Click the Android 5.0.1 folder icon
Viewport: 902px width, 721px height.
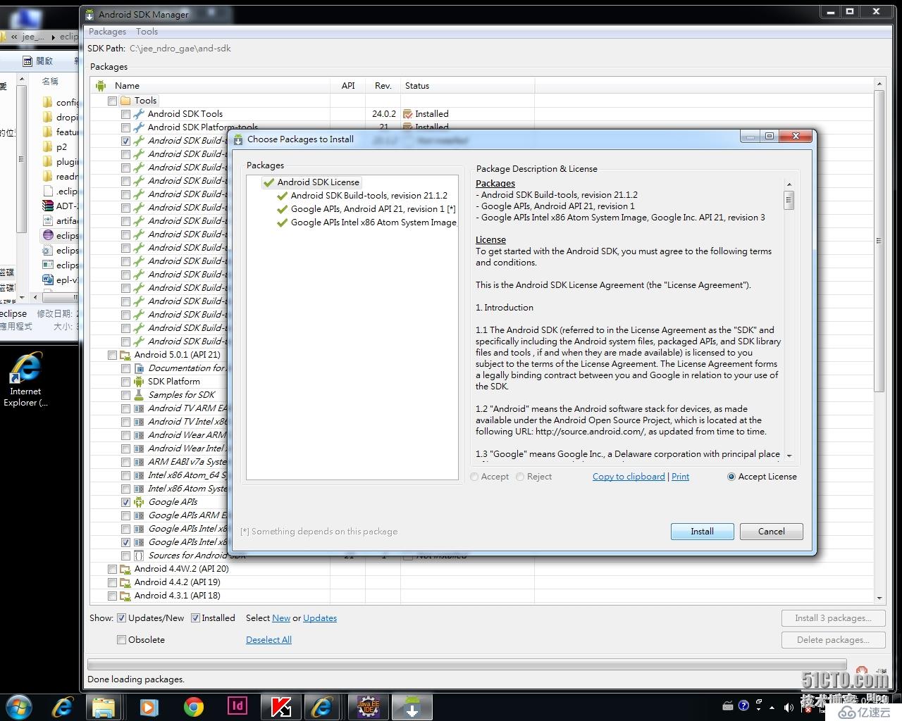click(x=125, y=355)
